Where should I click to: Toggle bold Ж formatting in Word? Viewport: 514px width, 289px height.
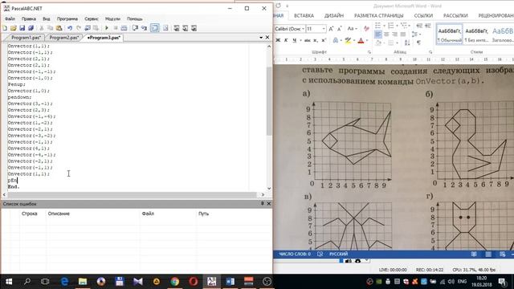coord(278,40)
